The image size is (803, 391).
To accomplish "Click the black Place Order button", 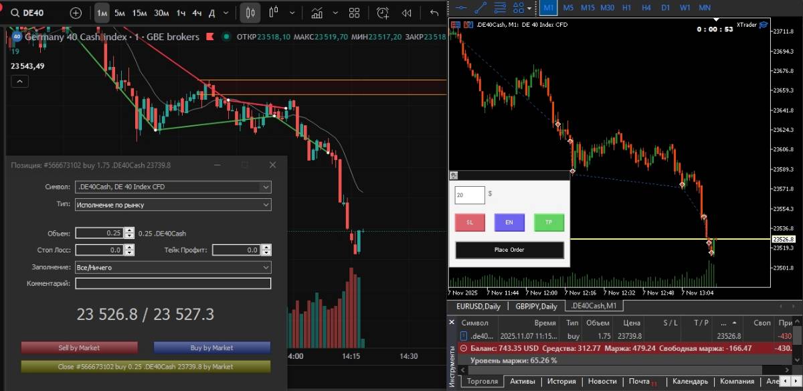I will [509, 250].
